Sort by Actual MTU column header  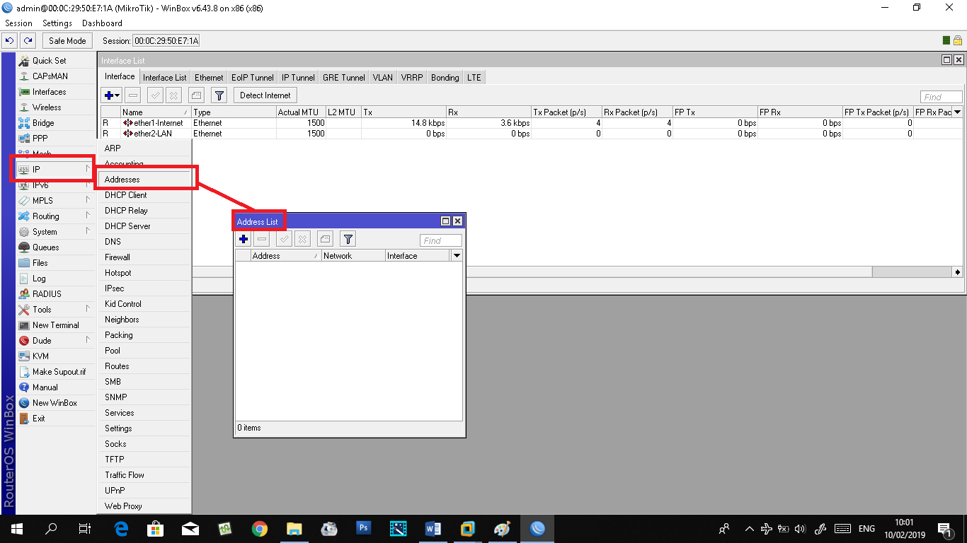pyautogui.click(x=301, y=112)
